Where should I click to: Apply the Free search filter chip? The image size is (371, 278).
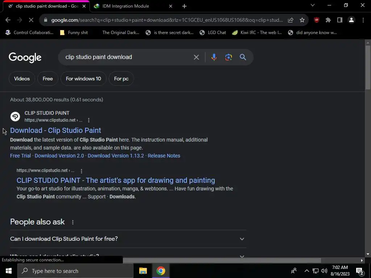48,79
